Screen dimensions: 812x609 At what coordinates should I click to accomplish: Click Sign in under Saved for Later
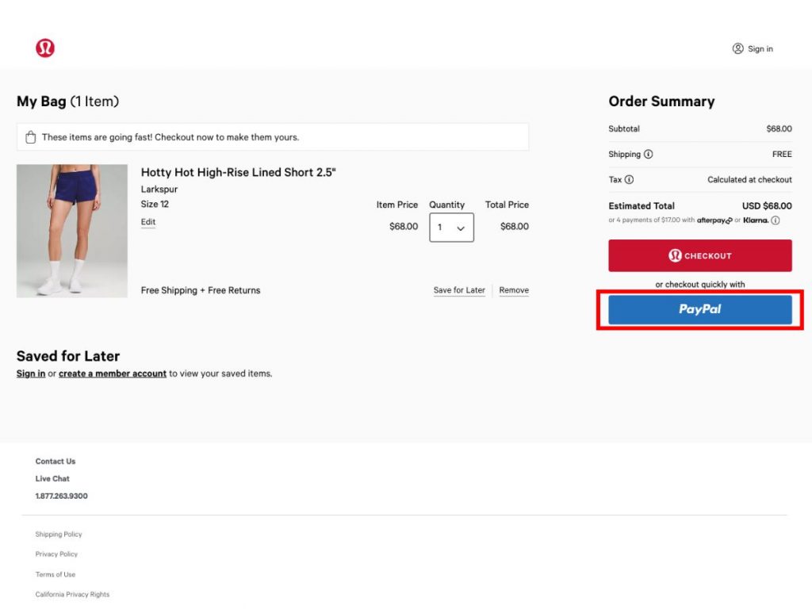point(31,373)
